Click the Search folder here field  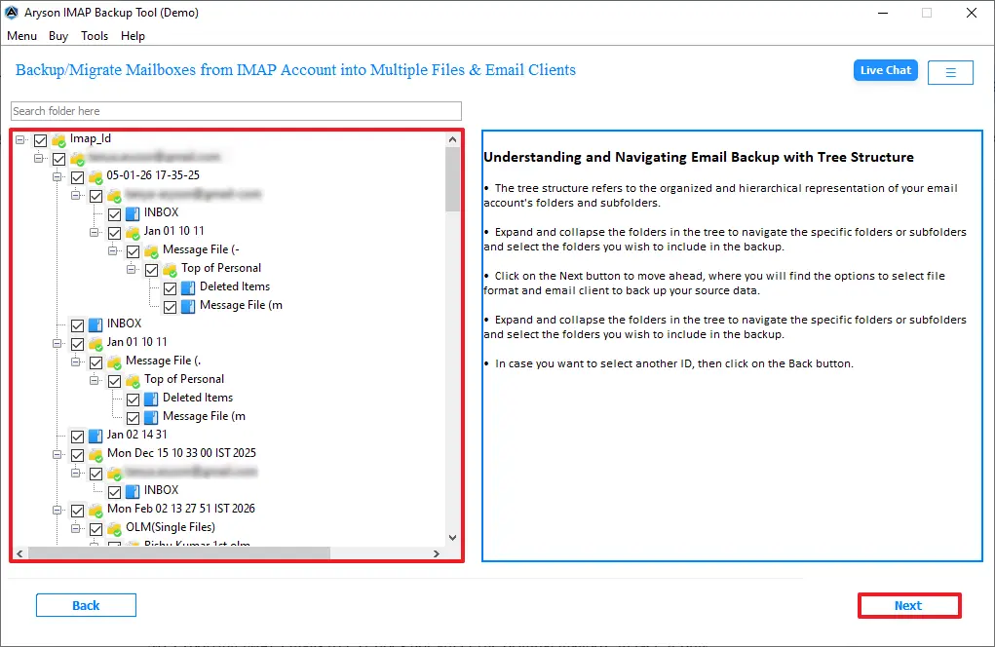click(x=236, y=110)
